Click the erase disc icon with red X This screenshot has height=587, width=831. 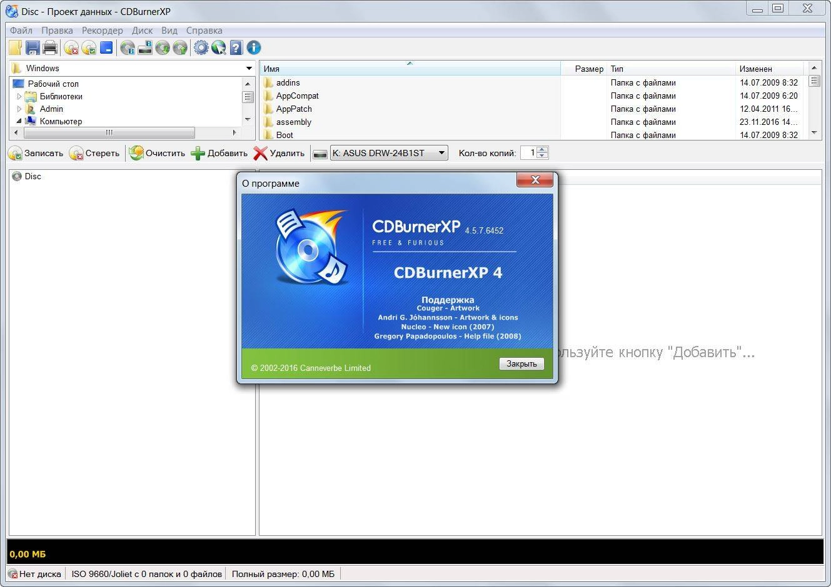point(71,47)
